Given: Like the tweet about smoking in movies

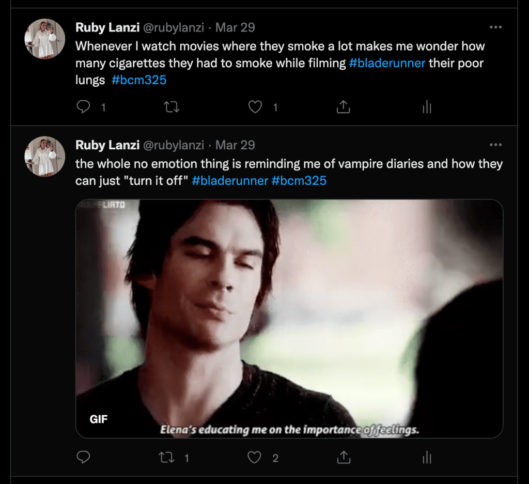Looking at the screenshot, I should tap(255, 107).
